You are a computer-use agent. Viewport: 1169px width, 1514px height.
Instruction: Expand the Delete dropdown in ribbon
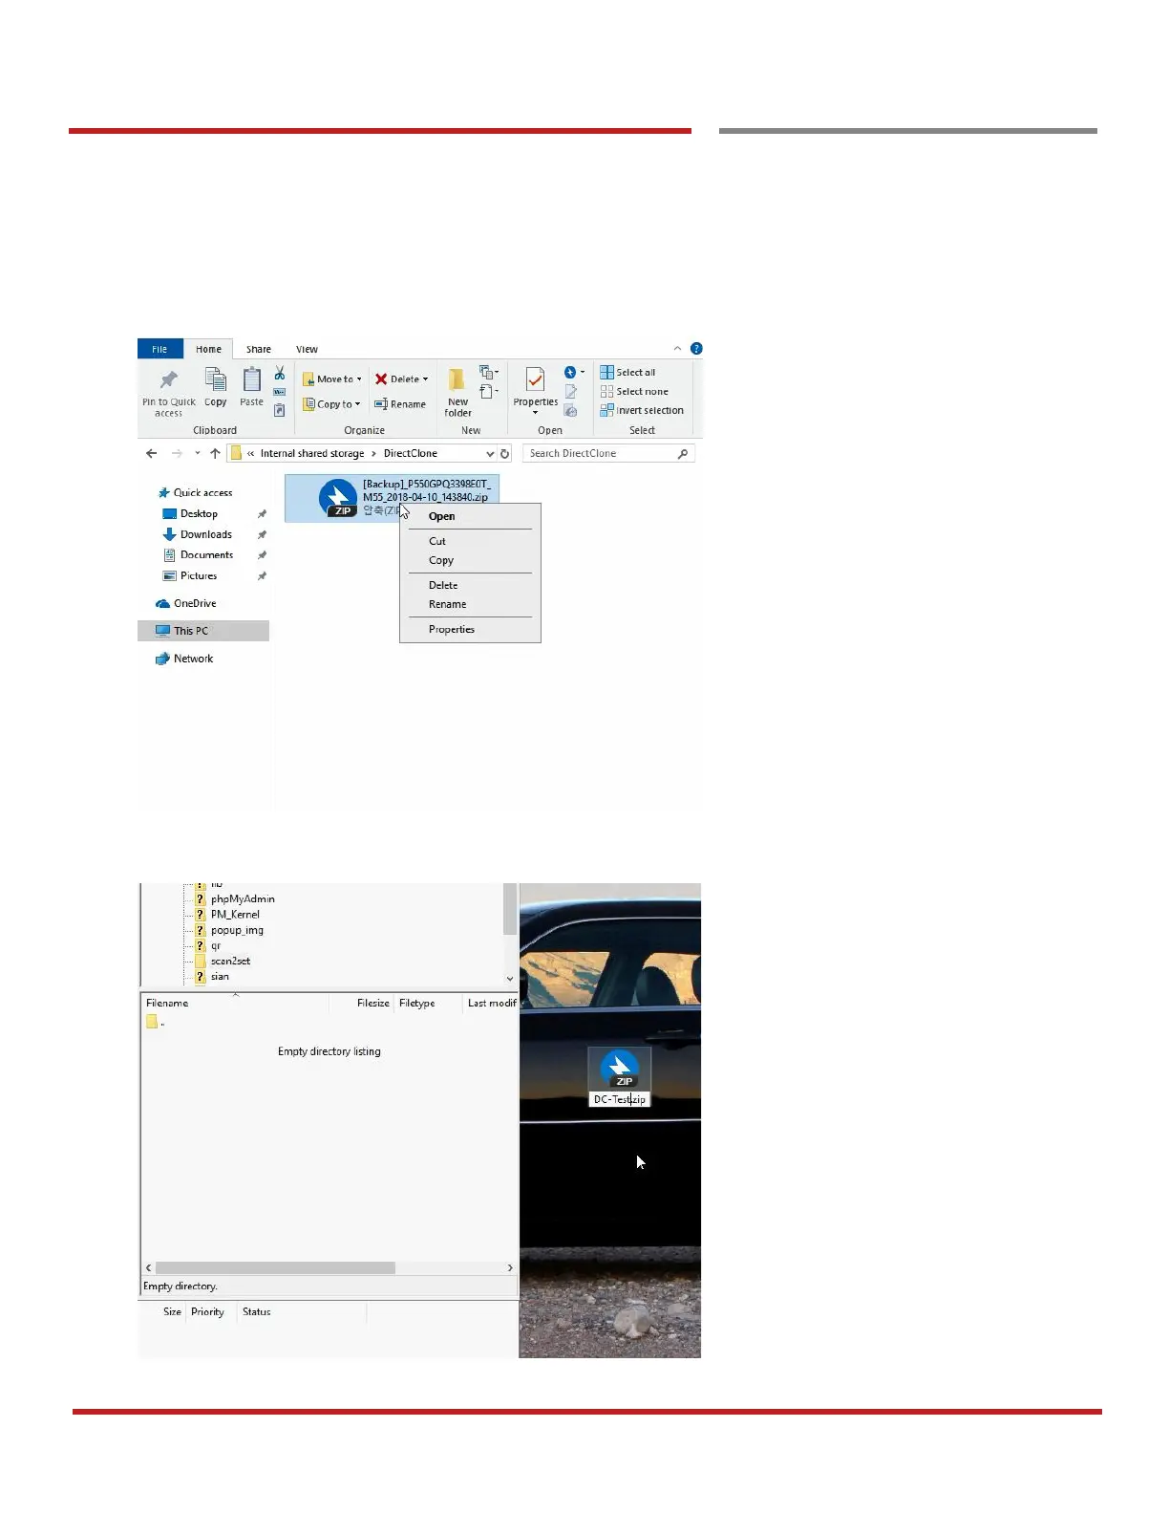click(x=425, y=379)
